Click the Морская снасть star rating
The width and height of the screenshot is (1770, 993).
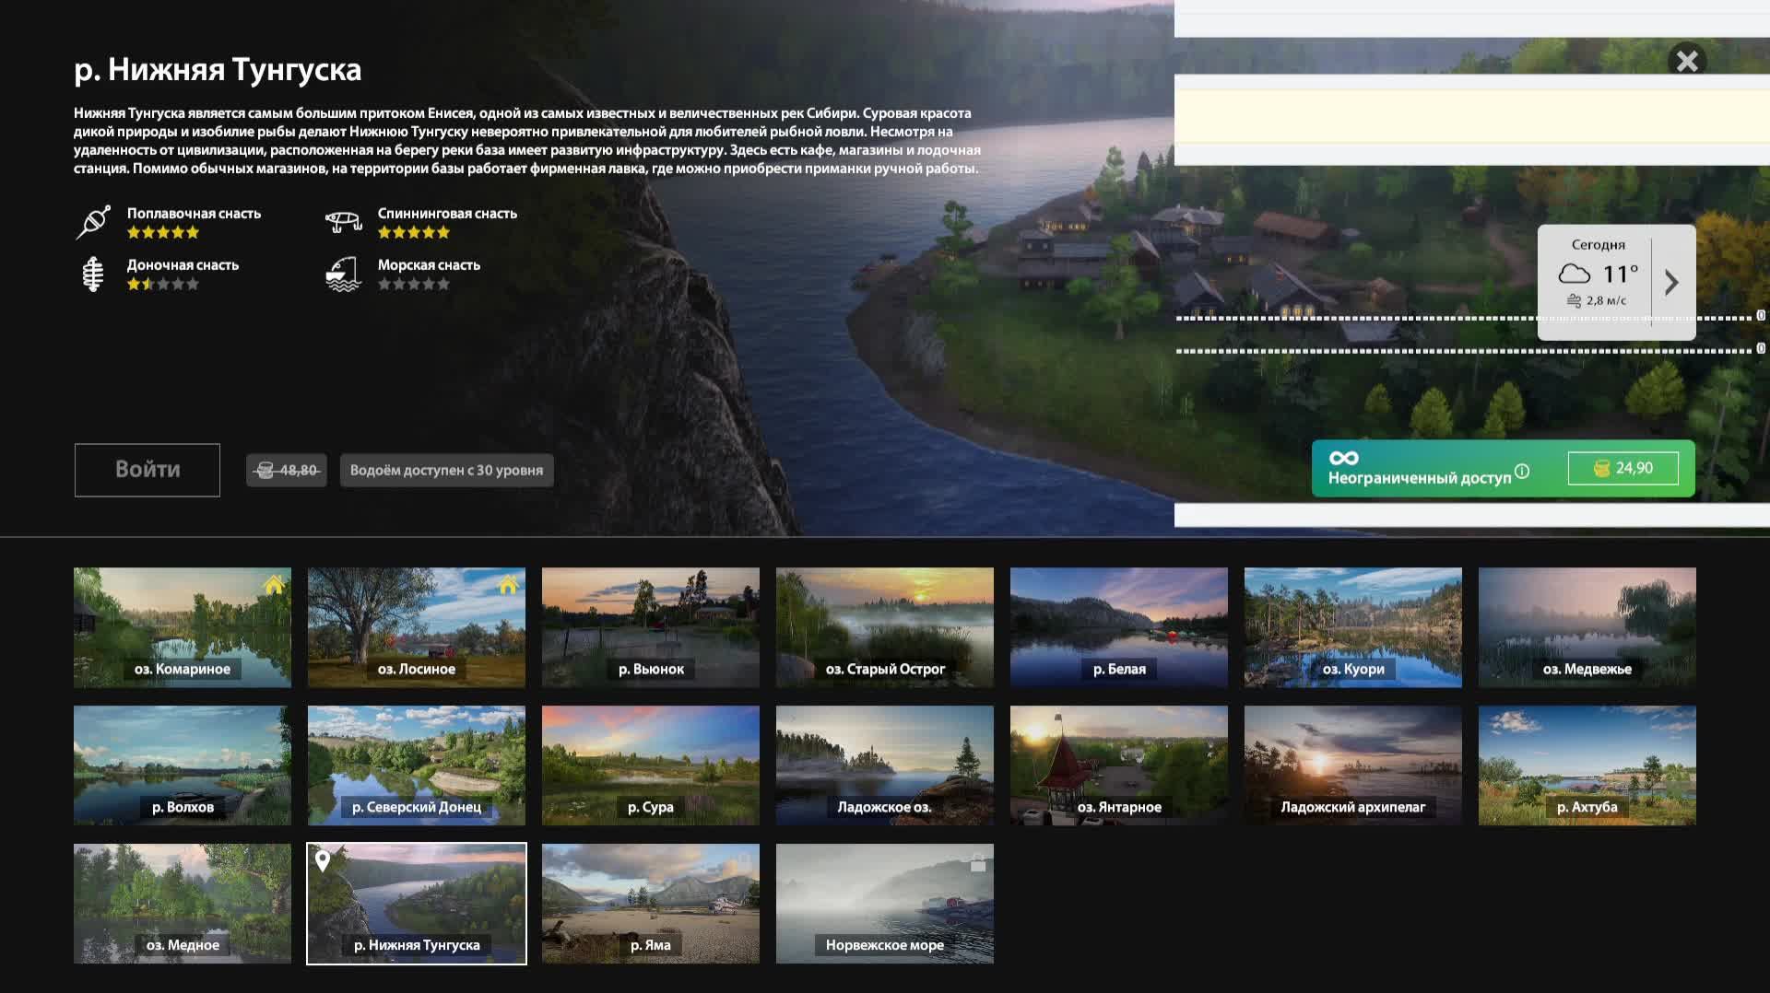pyautogui.click(x=414, y=285)
